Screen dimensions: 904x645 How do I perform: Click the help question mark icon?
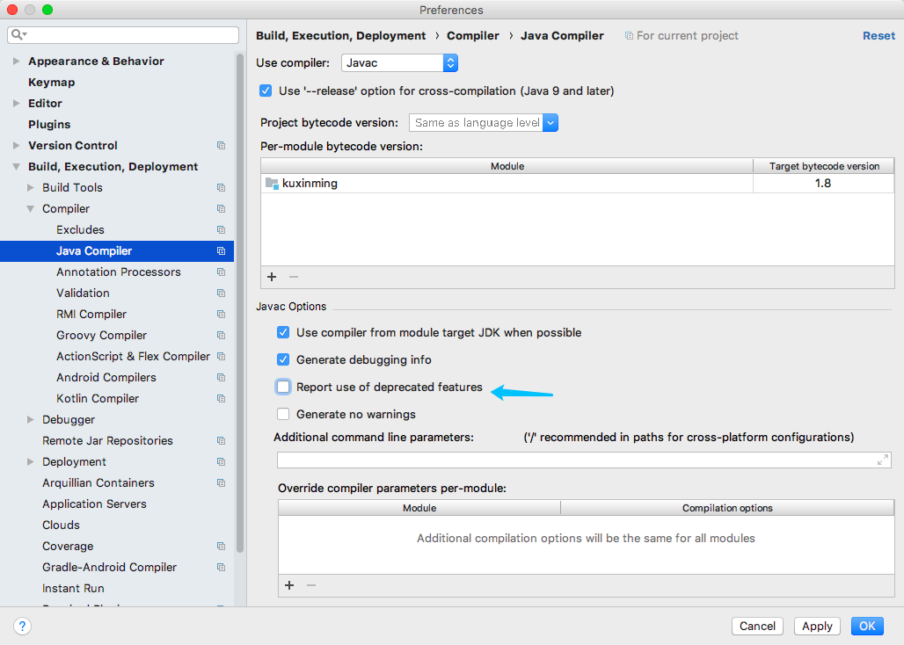click(23, 626)
